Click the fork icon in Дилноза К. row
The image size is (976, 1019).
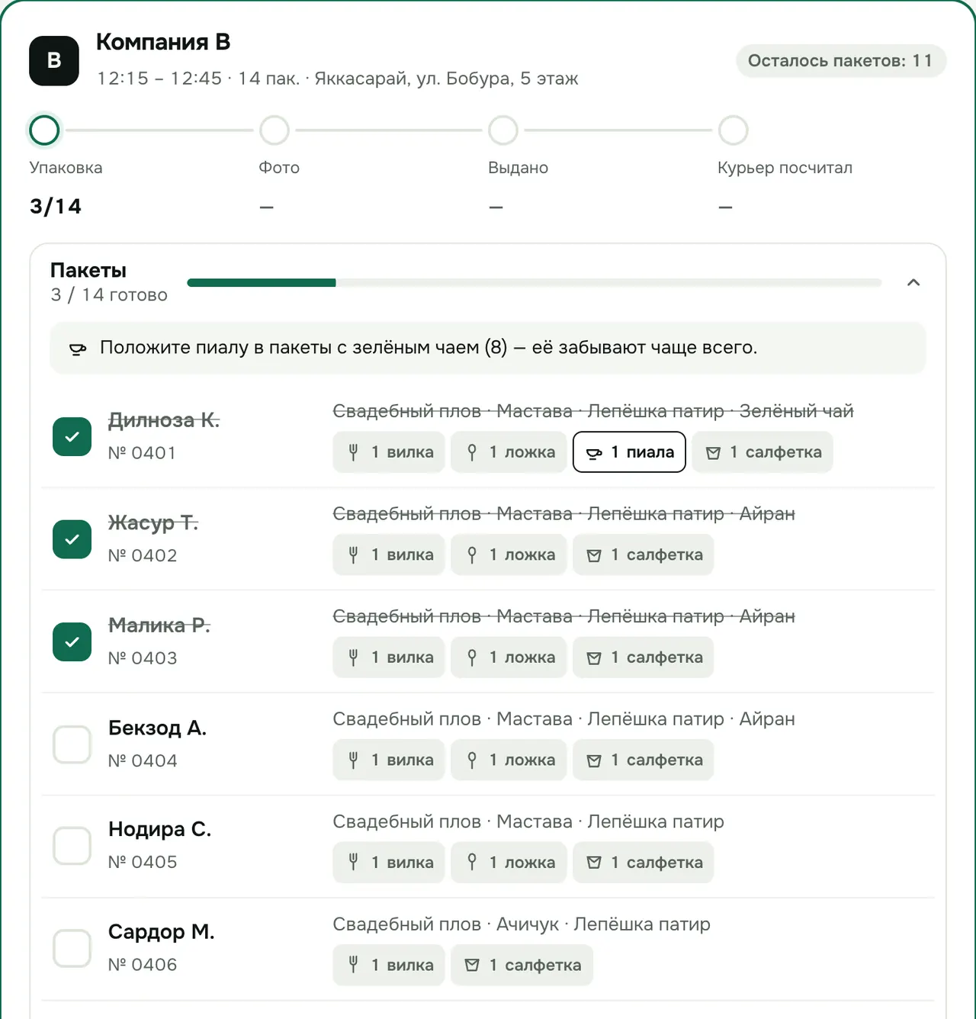point(353,452)
